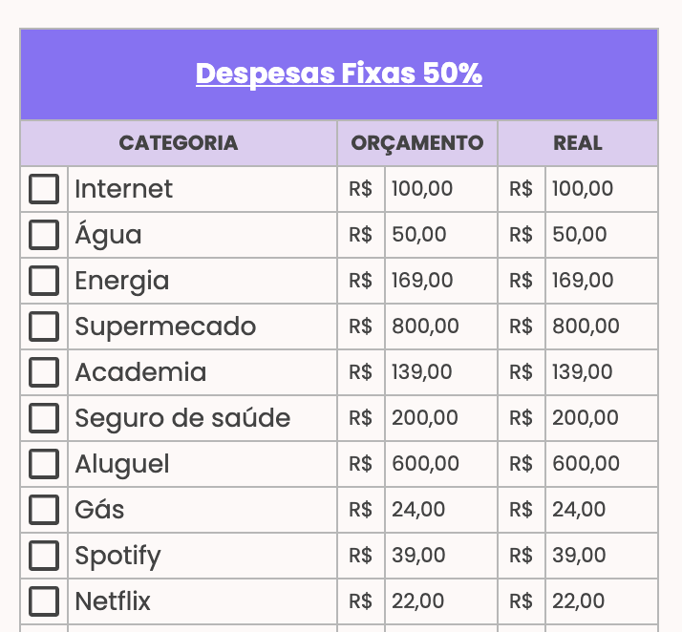Check the Internet expense checkbox
Image resolution: width=682 pixels, height=632 pixels.
pos(44,189)
